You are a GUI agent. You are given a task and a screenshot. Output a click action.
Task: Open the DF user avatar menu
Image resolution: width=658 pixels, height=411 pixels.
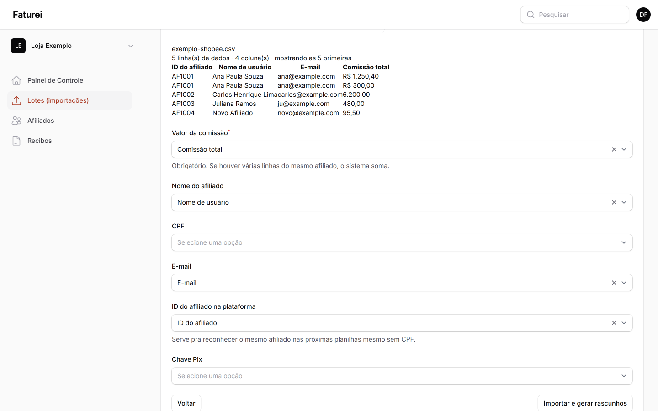tap(643, 15)
